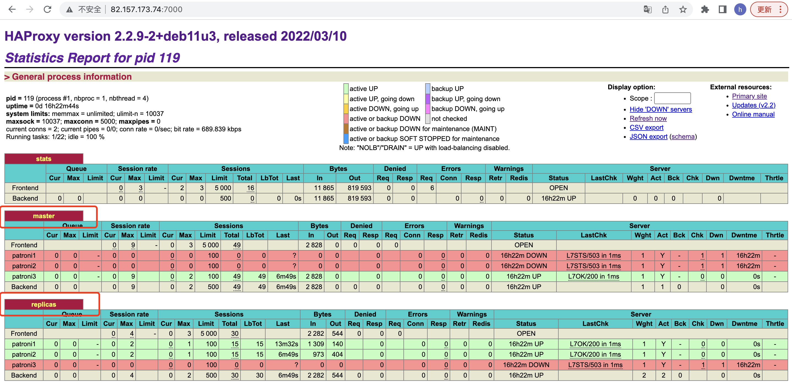Click the Hide 'DOWN' servers link
792x388 pixels.
tap(660, 109)
